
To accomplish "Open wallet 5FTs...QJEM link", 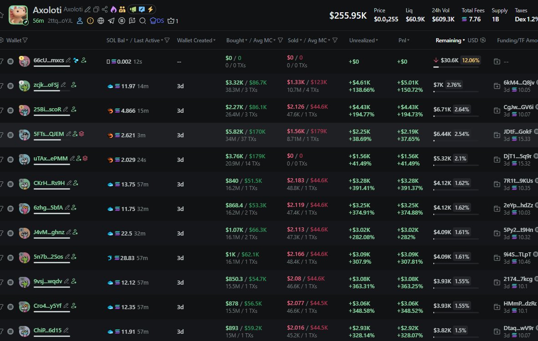I will point(49,134).
